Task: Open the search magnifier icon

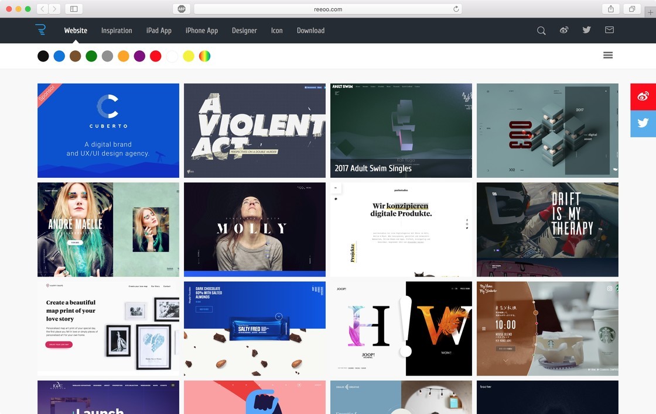Action: point(541,30)
